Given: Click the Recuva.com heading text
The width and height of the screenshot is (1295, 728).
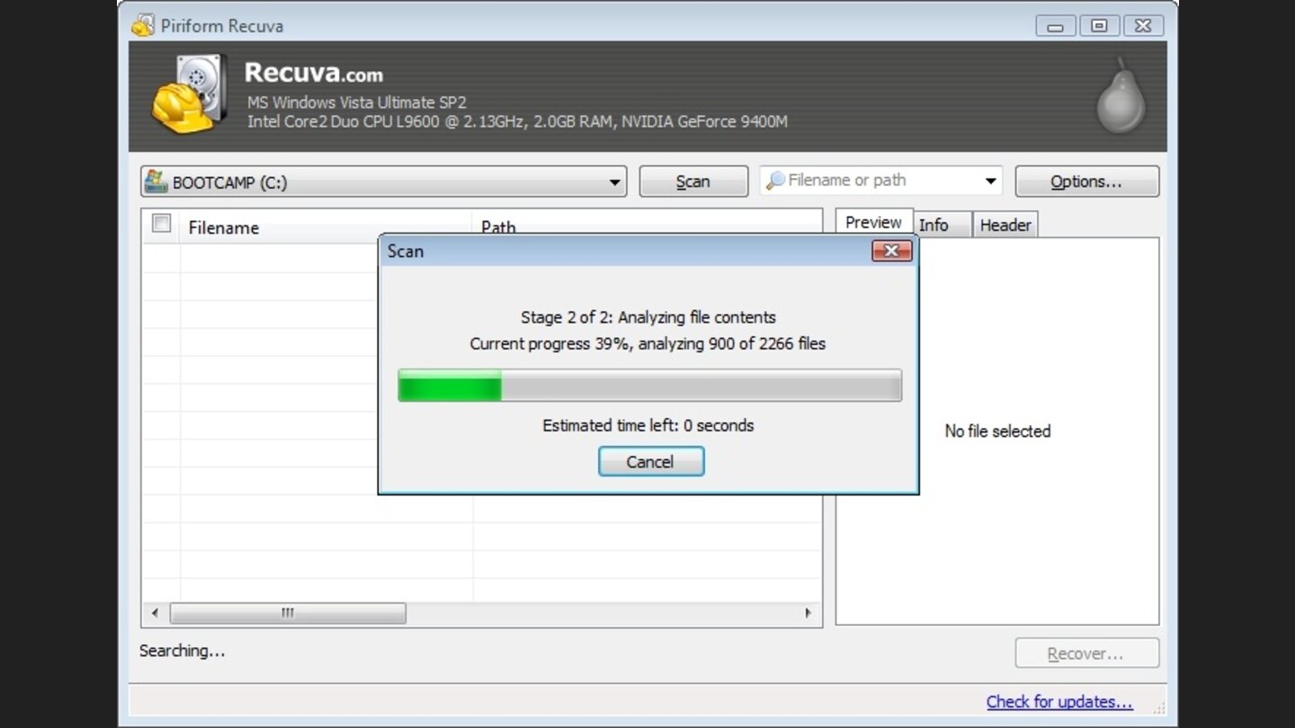Looking at the screenshot, I should click(313, 72).
